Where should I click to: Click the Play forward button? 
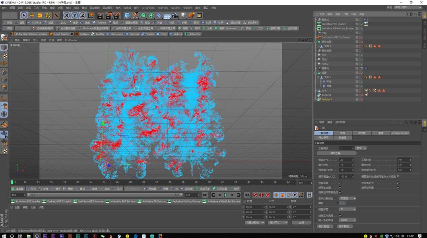coord(226,195)
